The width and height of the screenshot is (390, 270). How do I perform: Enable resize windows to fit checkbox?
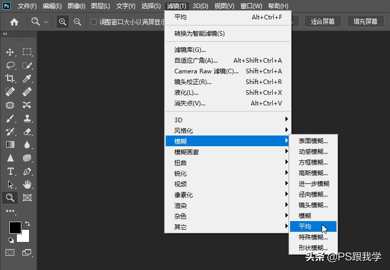point(93,22)
